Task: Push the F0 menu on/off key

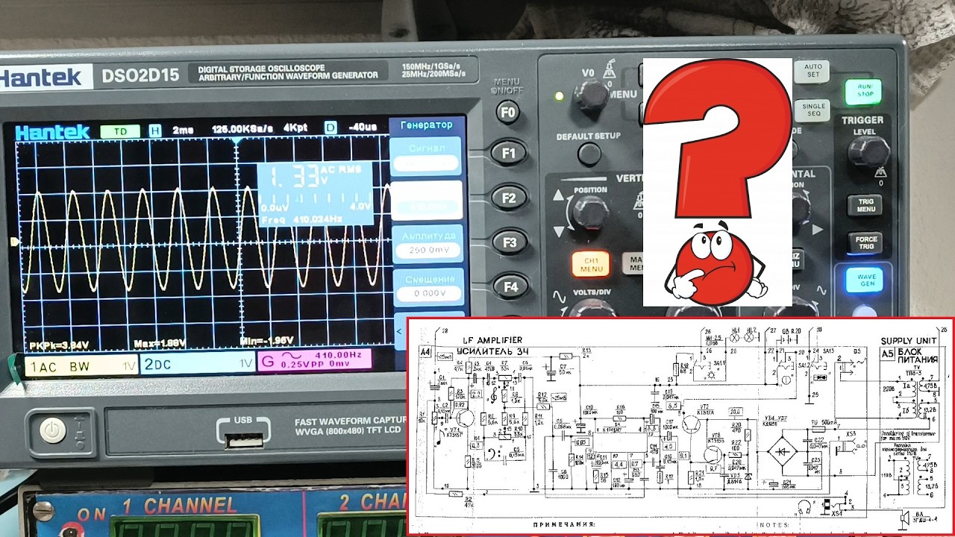Action: point(508,113)
